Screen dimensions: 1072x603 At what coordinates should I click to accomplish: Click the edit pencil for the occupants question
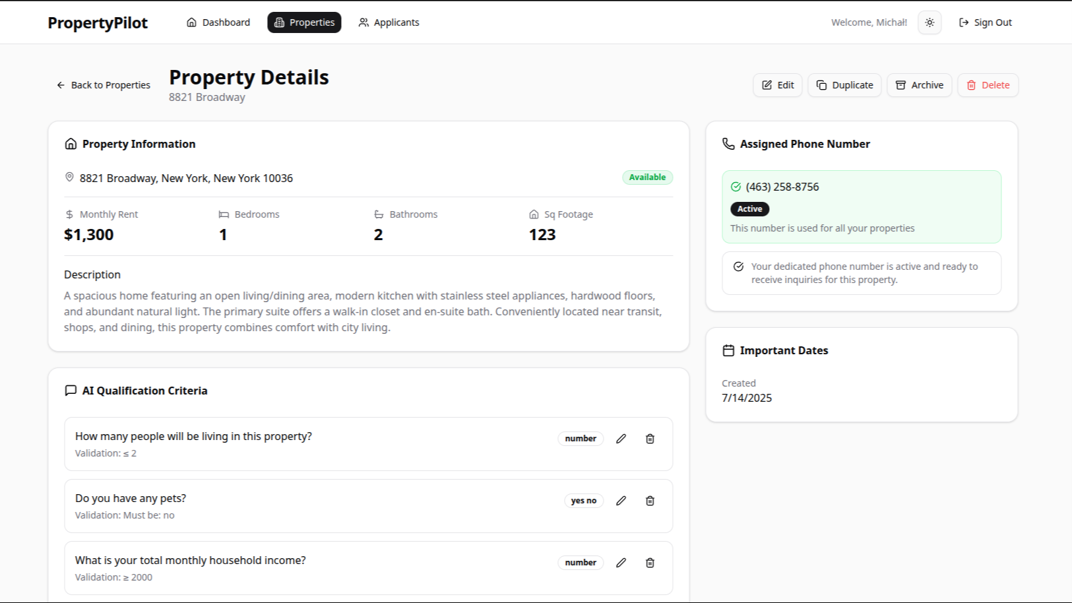click(x=621, y=438)
